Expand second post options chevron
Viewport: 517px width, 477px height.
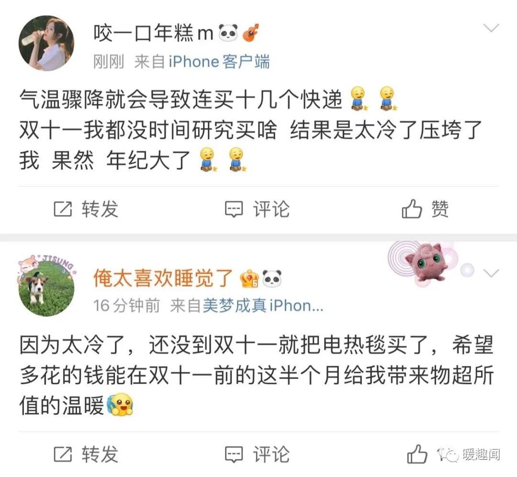pyautogui.click(x=491, y=273)
